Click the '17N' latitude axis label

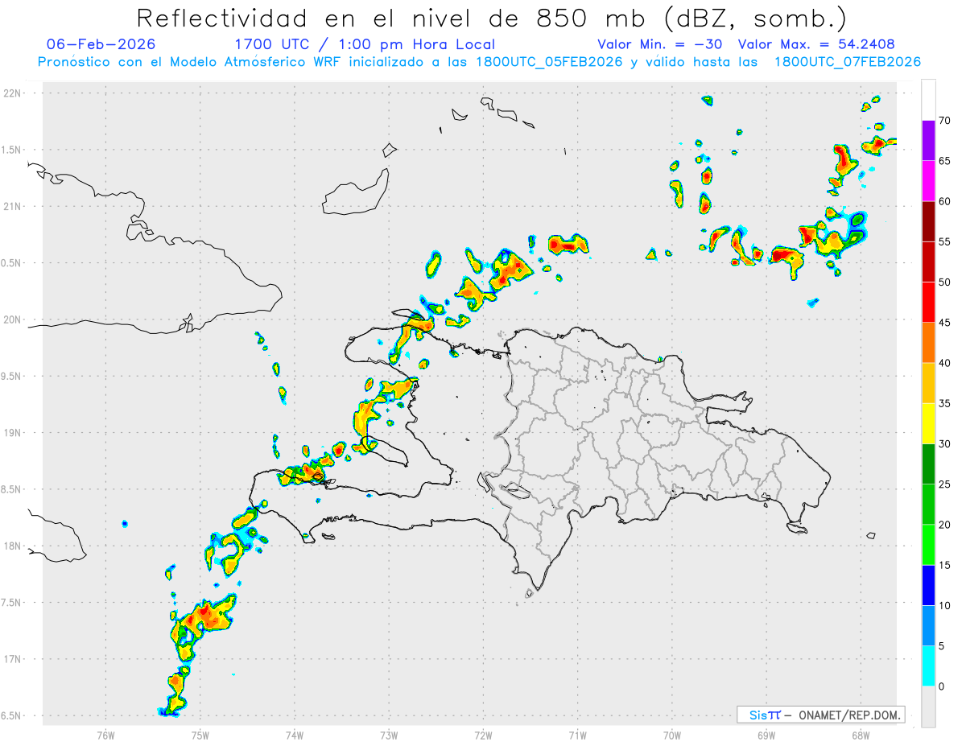(x=13, y=659)
